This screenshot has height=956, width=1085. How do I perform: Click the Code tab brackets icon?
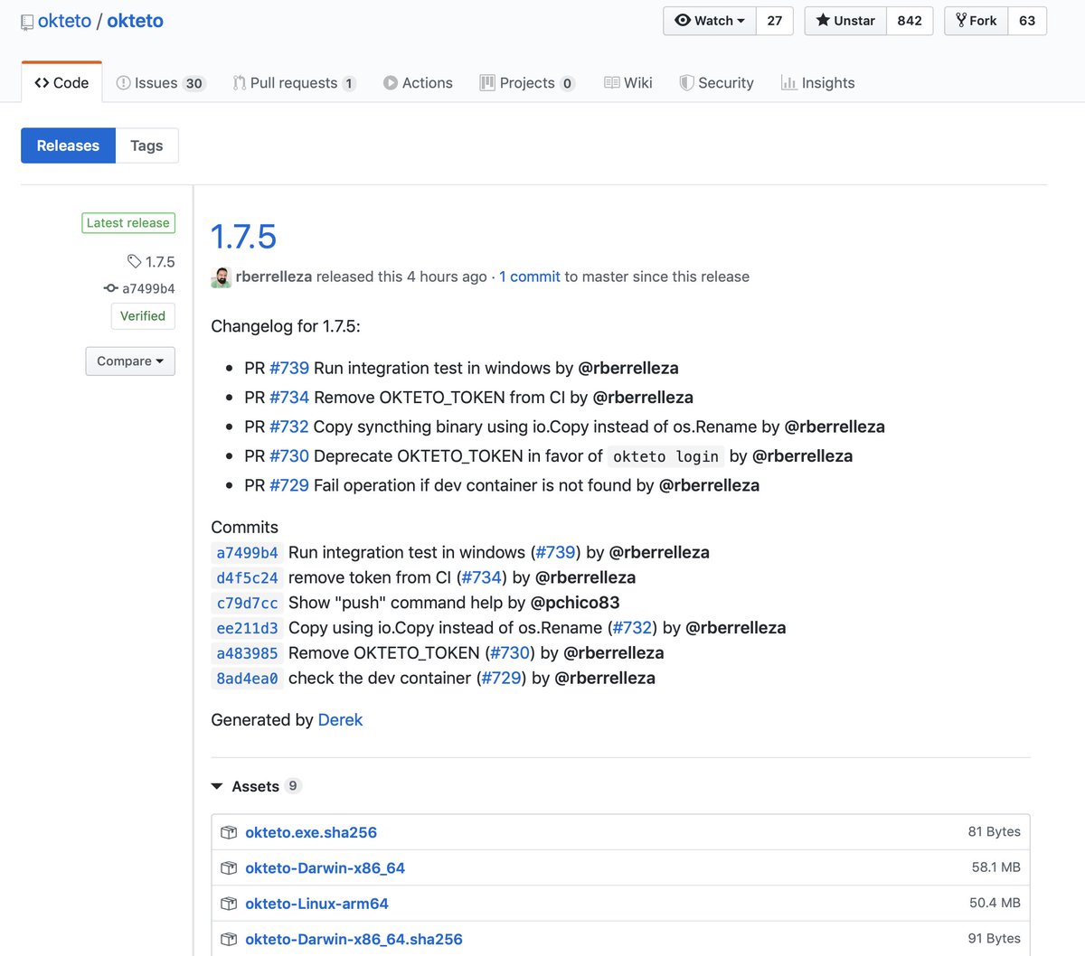[42, 83]
